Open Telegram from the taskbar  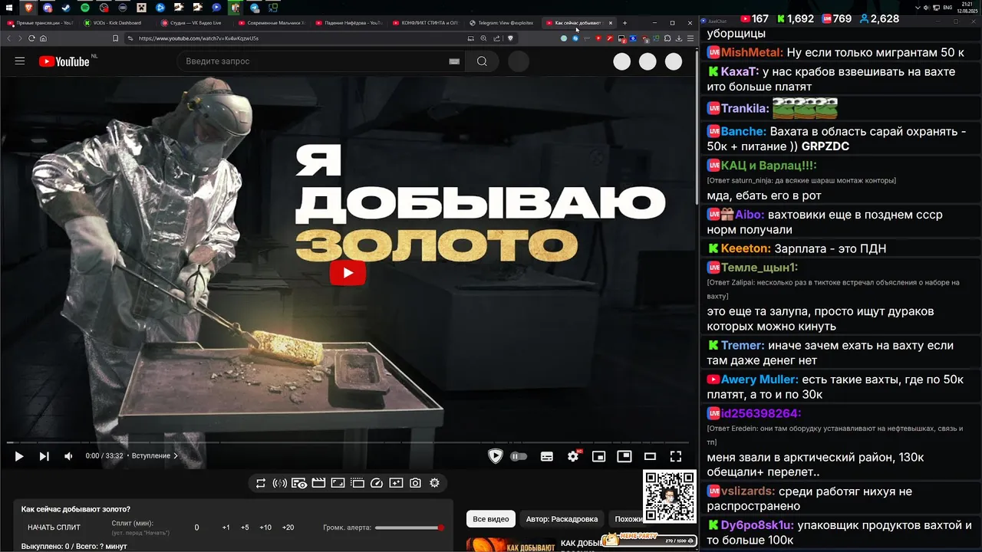coord(254,8)
